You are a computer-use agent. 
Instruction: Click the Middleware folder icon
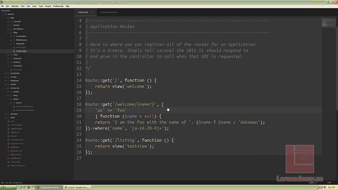pos(14,40)
